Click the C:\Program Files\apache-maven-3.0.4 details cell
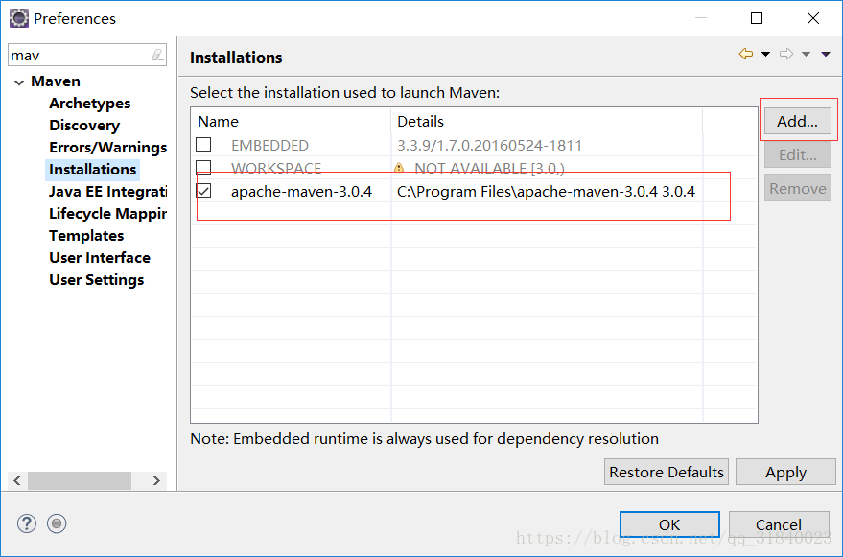 [x=546, y=192]
